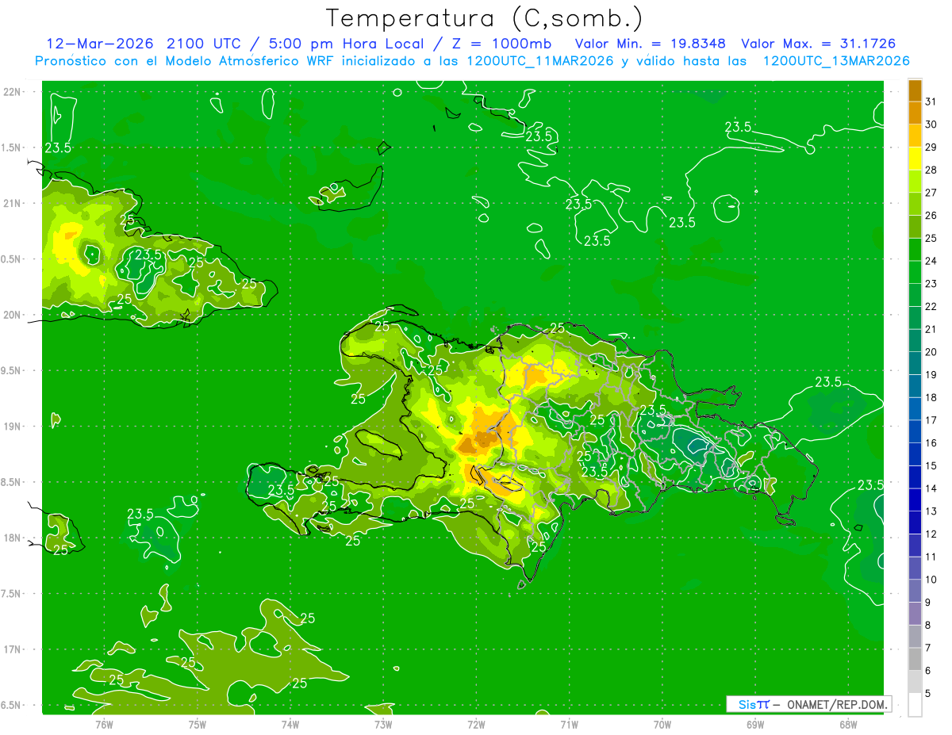
Task: Select the "12-Mar-2026" date in the header
Action: pos(101,44)
